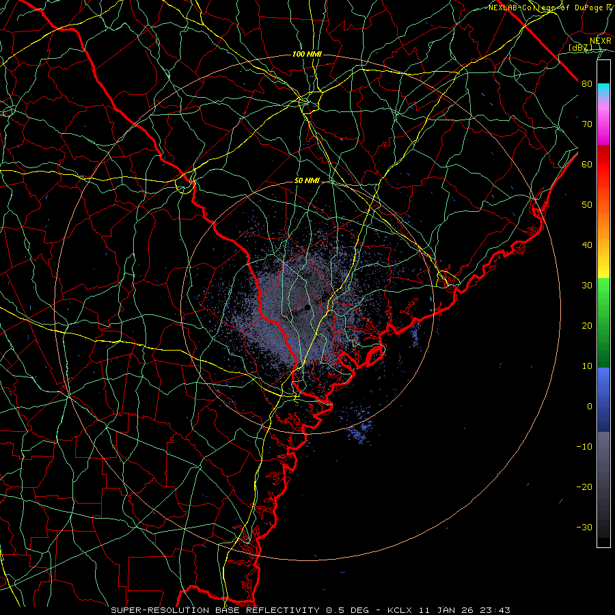Click the 70 value on the dBZ scale
The height and width of the screenshot is (615, 615).
pos(587,124)
